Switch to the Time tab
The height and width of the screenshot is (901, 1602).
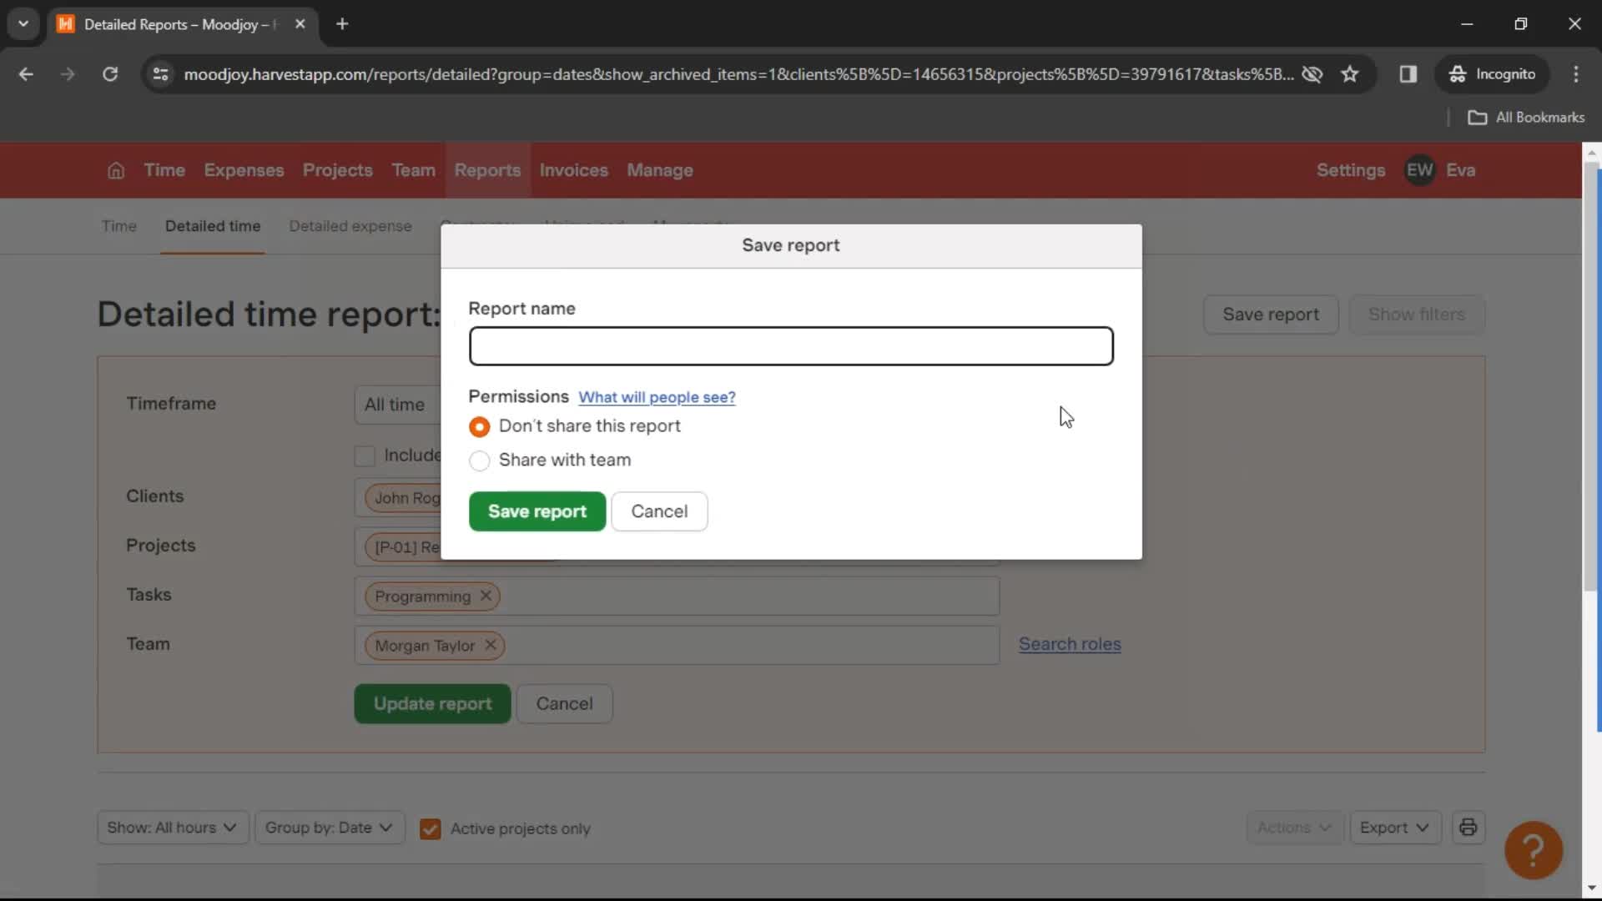pyautogui.click(x=118, y=225)
